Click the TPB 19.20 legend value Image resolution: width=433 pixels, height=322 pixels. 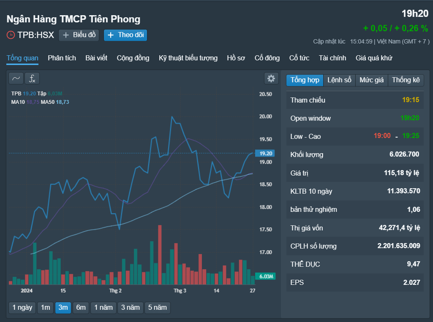point(29,94)
